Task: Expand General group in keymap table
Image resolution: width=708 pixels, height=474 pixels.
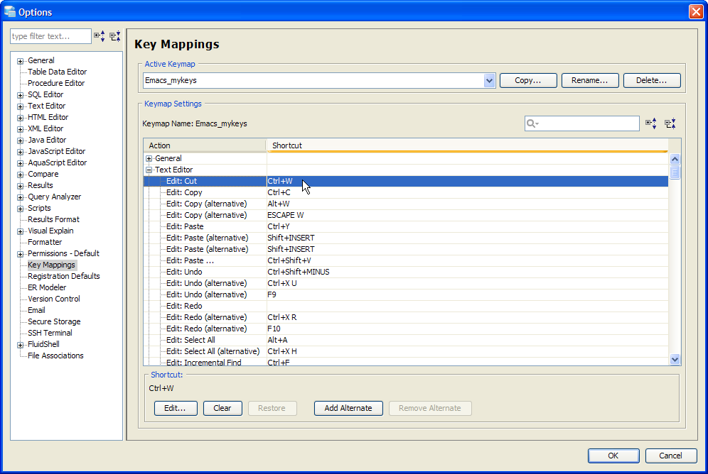Action: point(149,159)
